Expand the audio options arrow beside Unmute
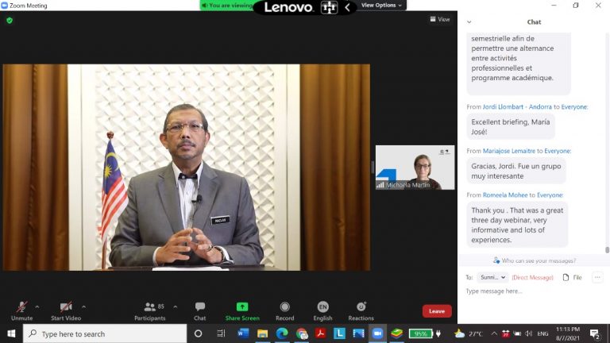This screenshot has width=610, height=343. pos(37,306)
